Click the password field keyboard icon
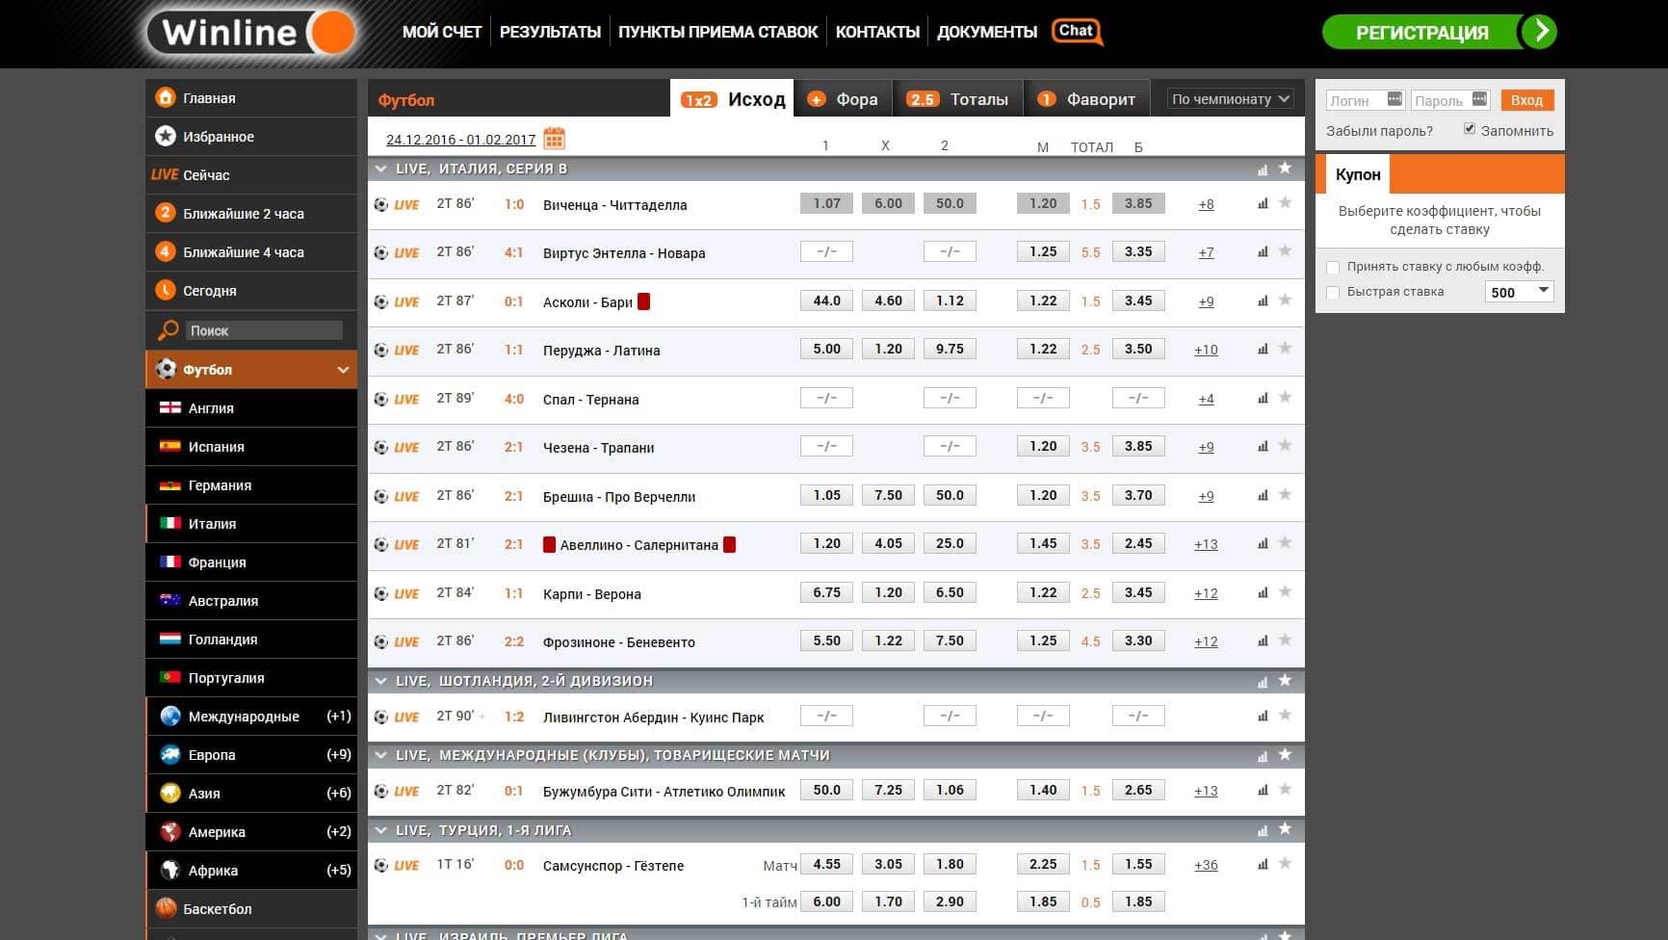This screenshot has height=940, width=1668. 1480,98
